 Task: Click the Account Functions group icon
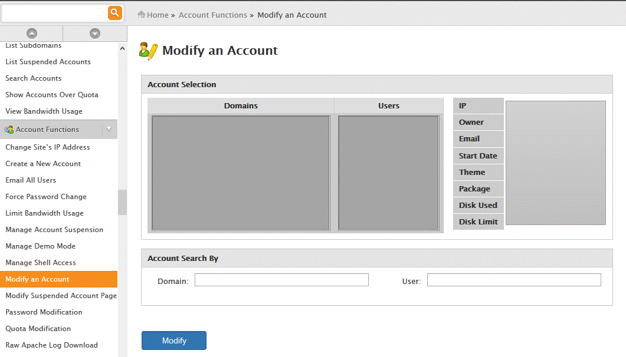coord(9,130)
